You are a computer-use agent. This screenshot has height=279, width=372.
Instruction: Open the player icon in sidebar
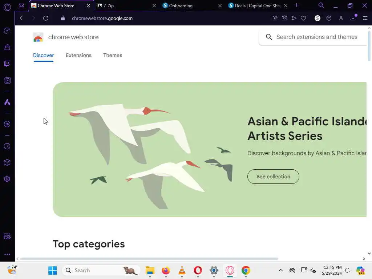(x=7, y=124)
